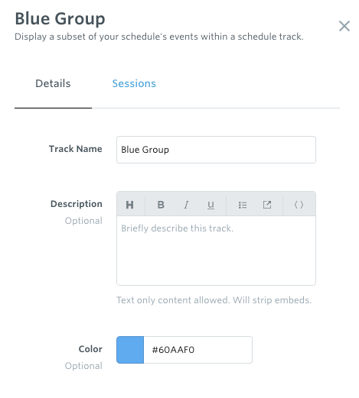The image size is (359, 398).
Task: Toggle bold formatting in description toolbar
Action: click(161, 205)
